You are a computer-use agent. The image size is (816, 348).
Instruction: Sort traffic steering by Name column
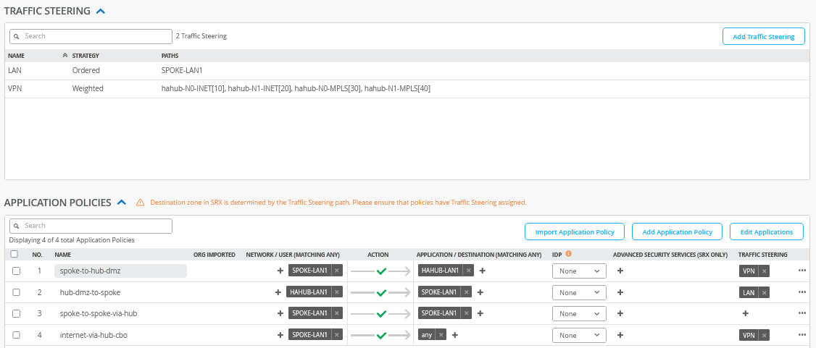click(x=16, y=55)
